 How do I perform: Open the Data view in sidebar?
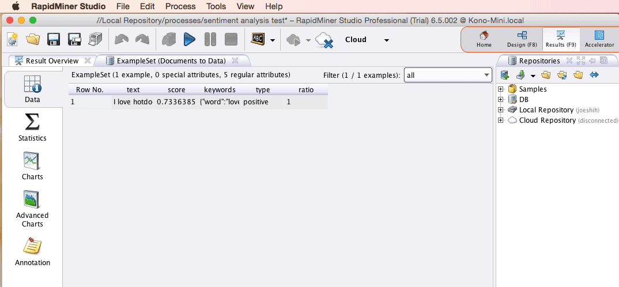coord(32,89)
